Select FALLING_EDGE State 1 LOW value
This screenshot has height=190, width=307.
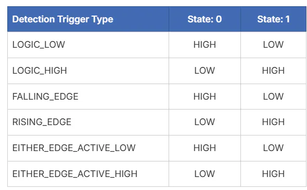click(273, 97)
